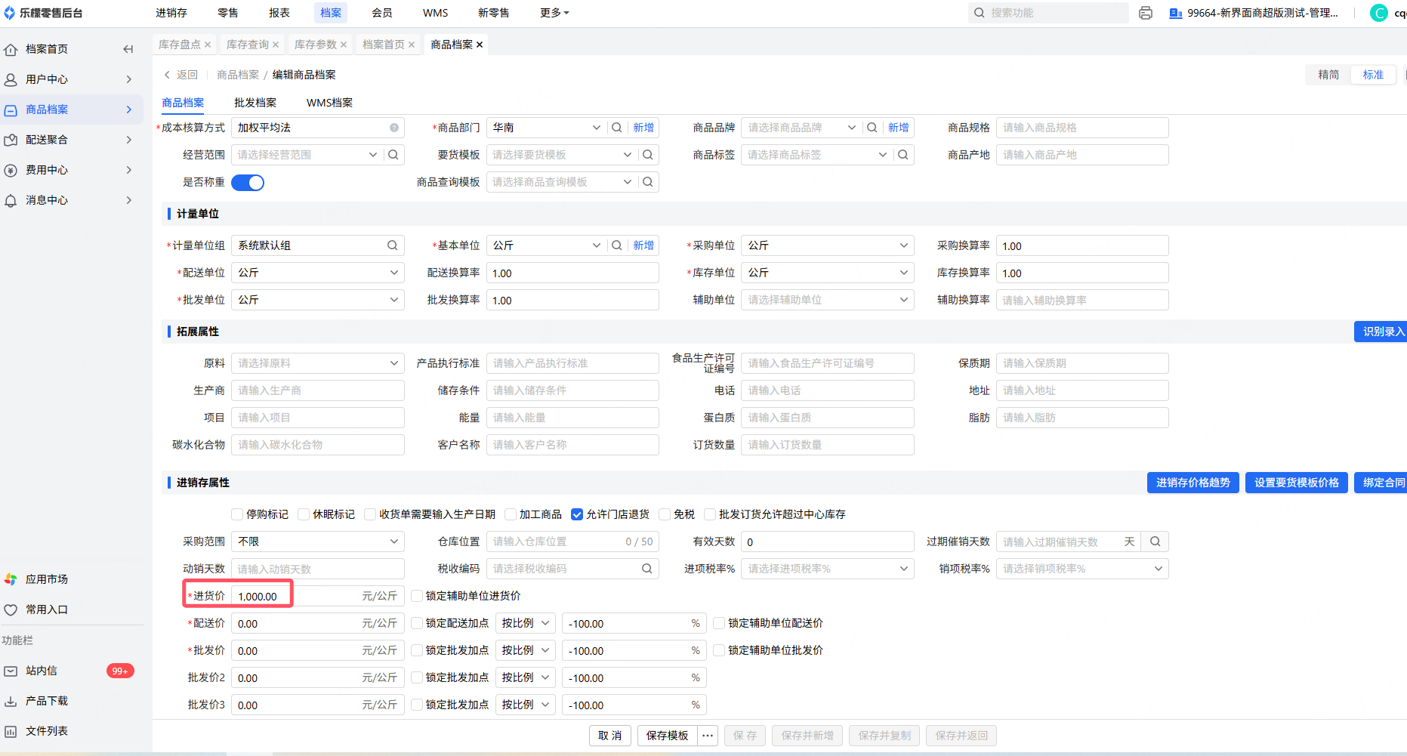Screen dimensions: 1407x756
Task: Switch to the 批发档案 tab
Action: tap(255, 103)
